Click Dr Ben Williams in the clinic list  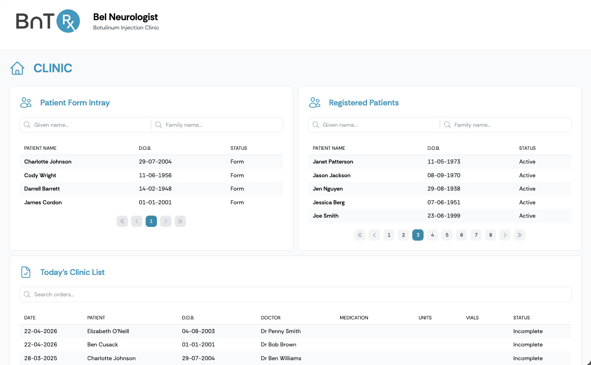coord(281,358)
